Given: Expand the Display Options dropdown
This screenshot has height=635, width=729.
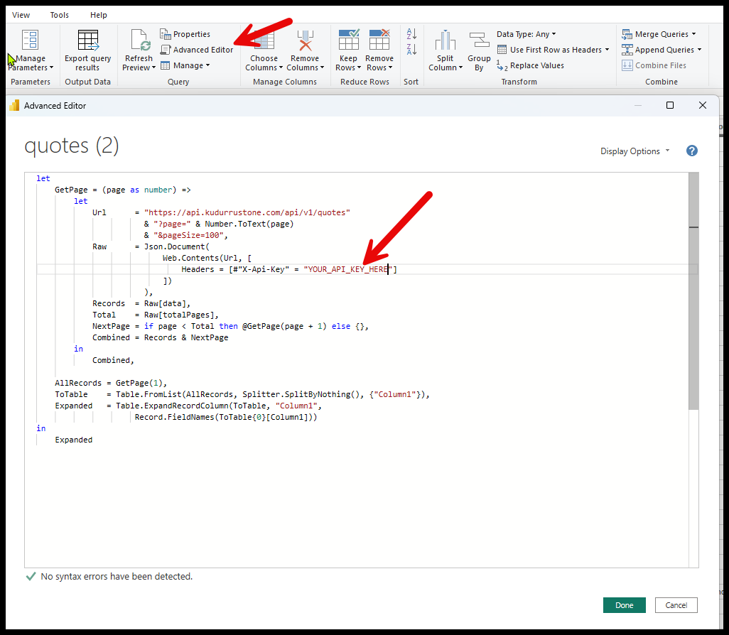Looking at the screenshot, I should [634, 151].
